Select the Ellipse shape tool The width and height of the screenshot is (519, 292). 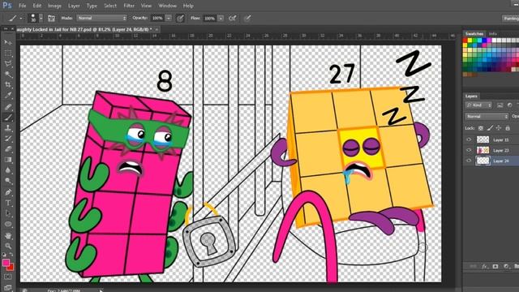[8, 224]
